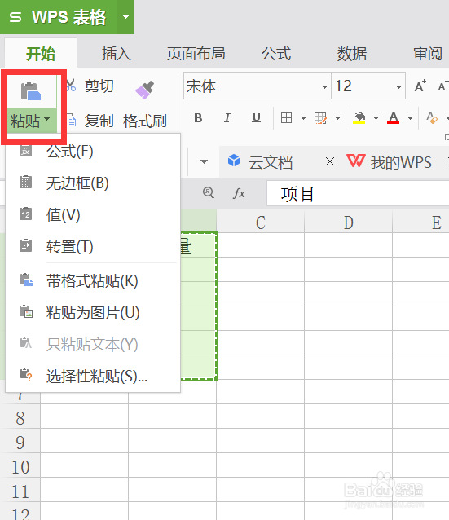This screenshot has width=449, height=520.
Task: Choose 转置(T) paste option
Action: pos(93,247)
